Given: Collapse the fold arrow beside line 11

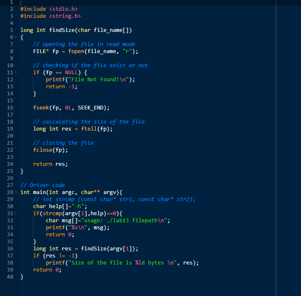Looking at the screenshot, I should click(16, 73).
